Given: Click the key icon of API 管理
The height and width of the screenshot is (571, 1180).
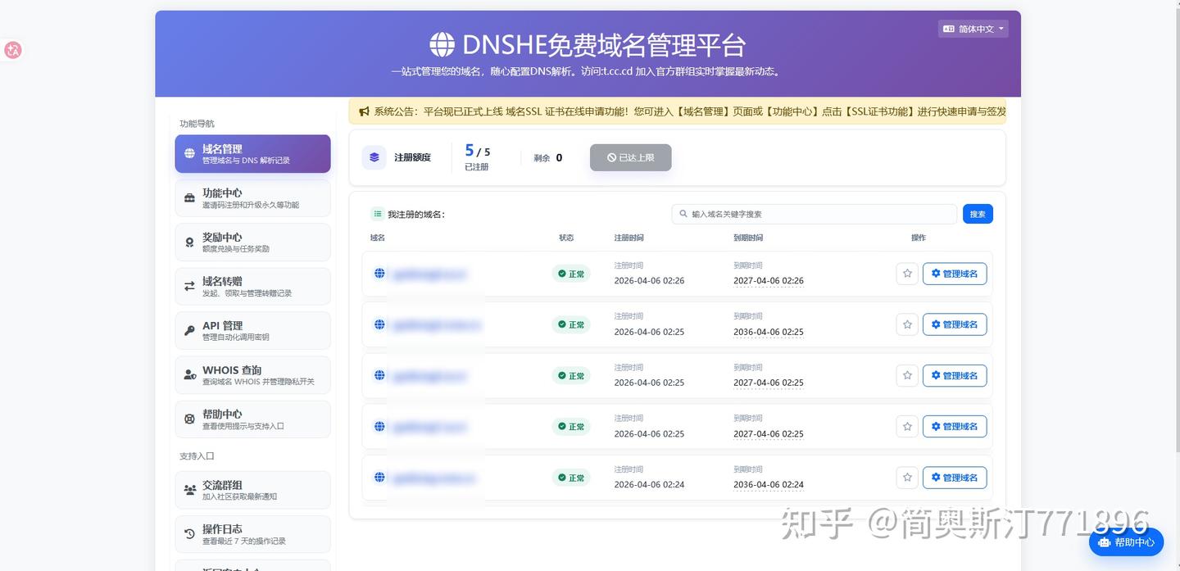Looking at the screenshot, I should 189,331.
